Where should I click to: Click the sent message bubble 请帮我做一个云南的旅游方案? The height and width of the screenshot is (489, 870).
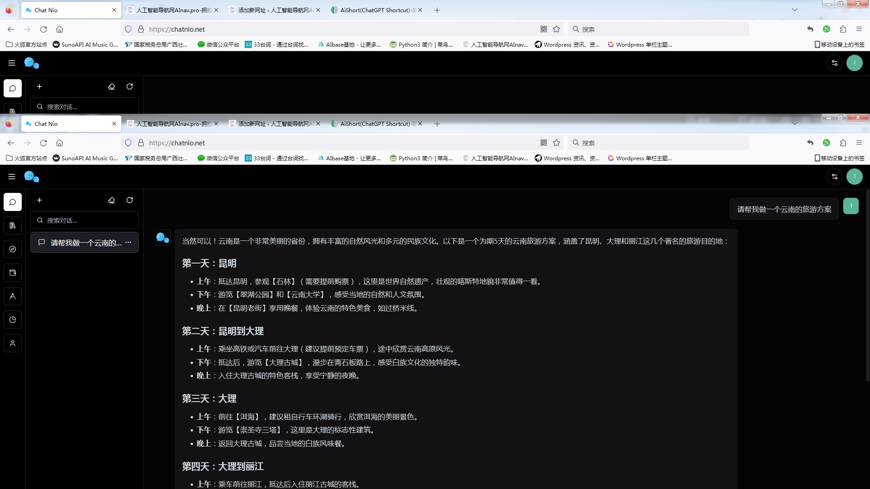coord(784,209)
